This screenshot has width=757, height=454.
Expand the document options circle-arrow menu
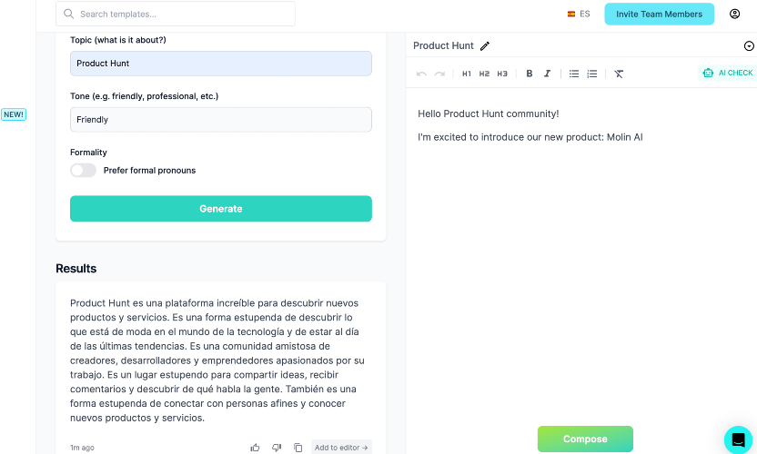click(749, 46)
